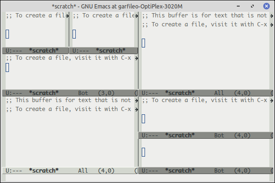Viewport: 275px width, 183px height.
Task: Click truncation arrow on second line of top-right pane
Action: pyautogui.click(x=272, y=25)
